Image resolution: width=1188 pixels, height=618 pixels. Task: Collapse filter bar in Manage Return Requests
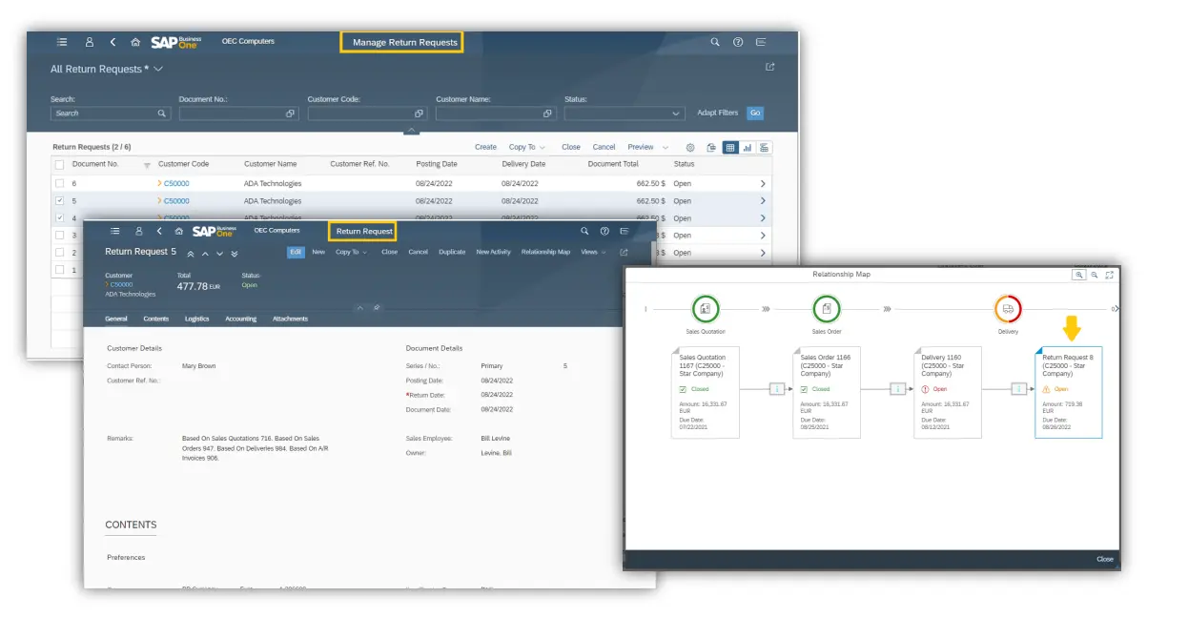click(x=411, y=129)
